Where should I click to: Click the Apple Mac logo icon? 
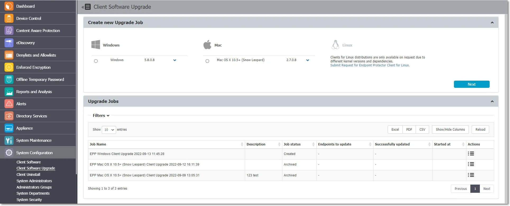(207, 44)
